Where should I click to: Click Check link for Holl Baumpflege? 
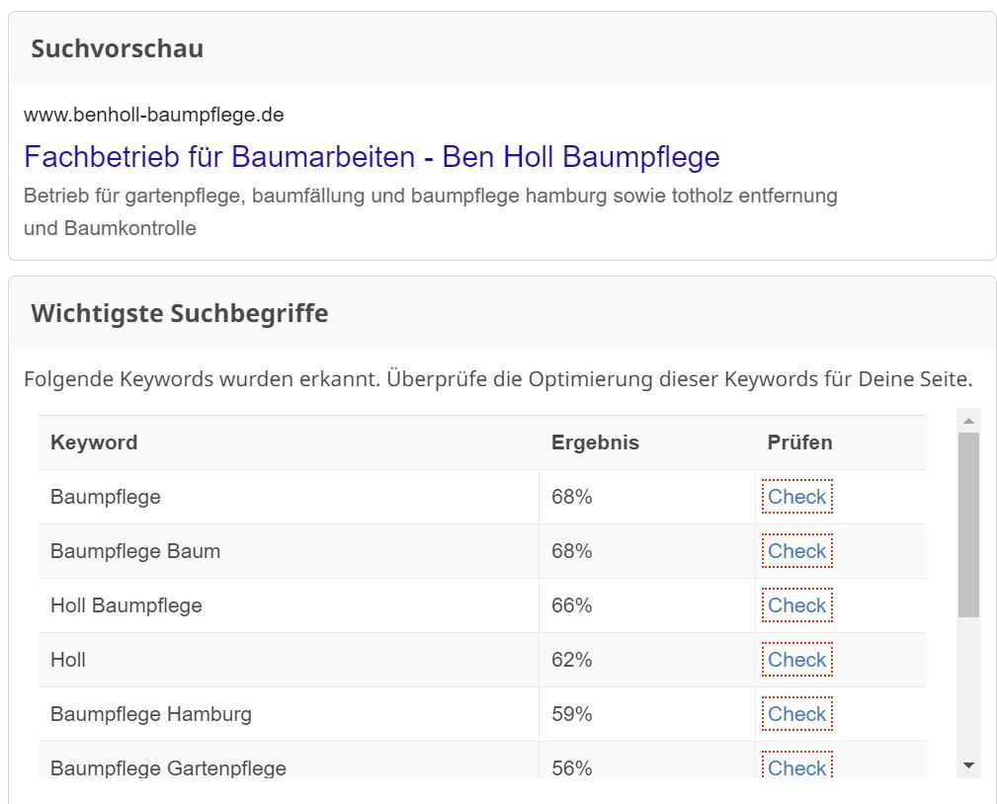tap(796, 605)
